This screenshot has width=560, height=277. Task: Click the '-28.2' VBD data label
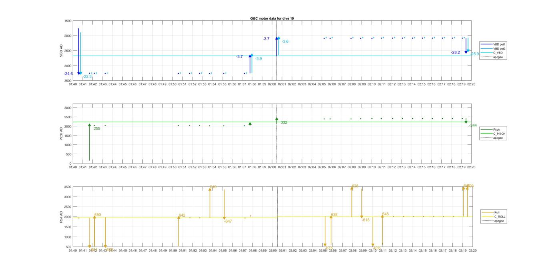pos(455,52)
